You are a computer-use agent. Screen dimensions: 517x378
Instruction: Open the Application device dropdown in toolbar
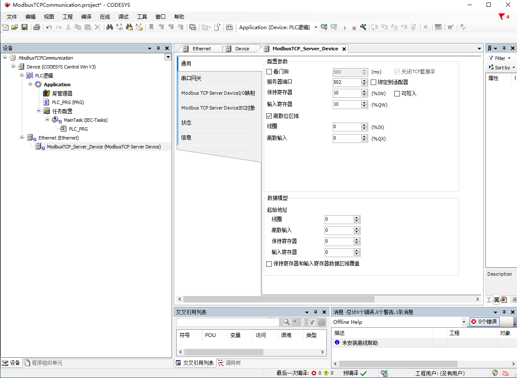(x=316, y=27)
